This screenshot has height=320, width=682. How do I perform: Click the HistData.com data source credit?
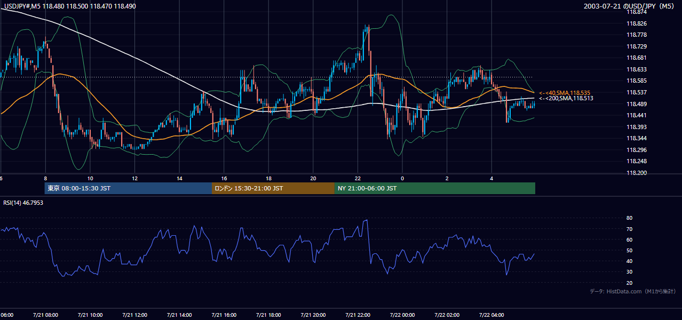click(632, 291)
